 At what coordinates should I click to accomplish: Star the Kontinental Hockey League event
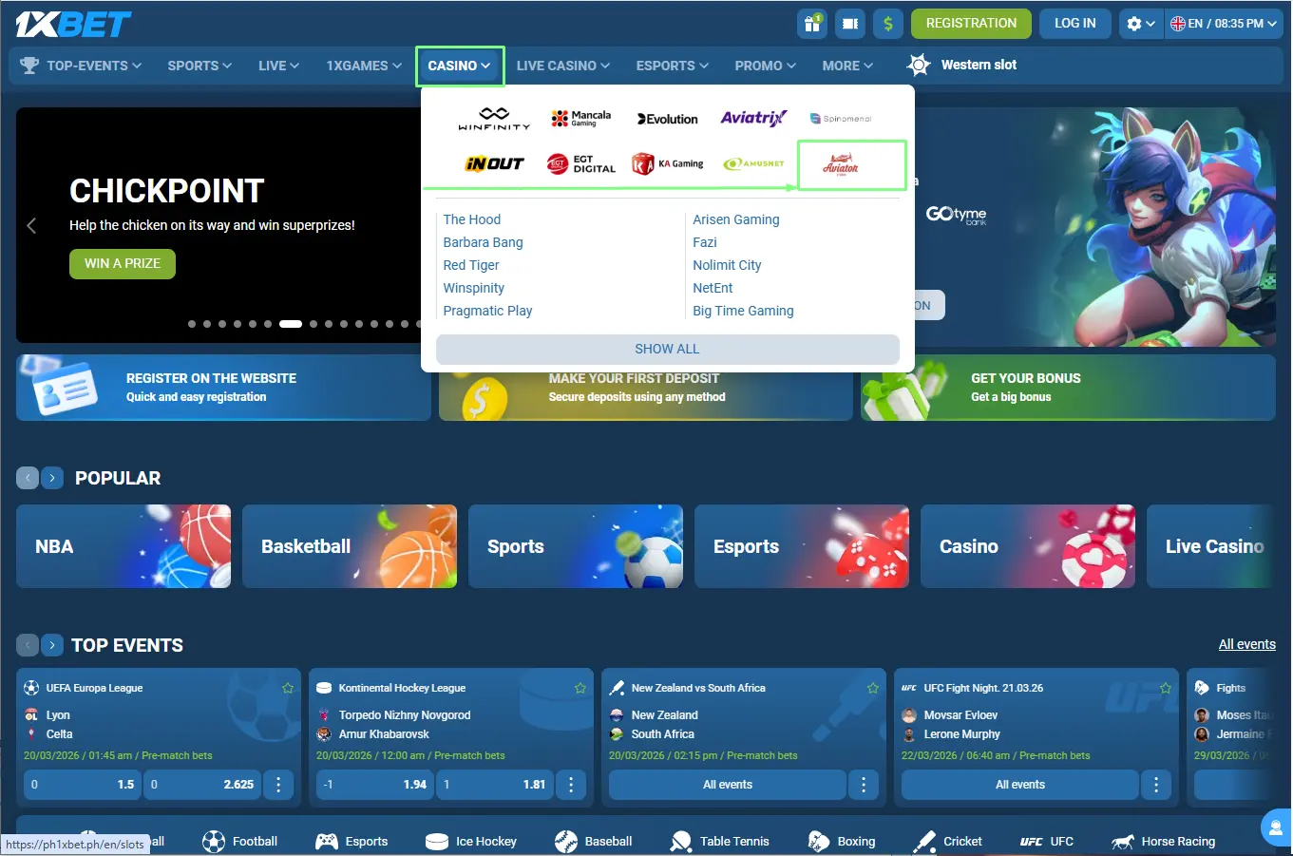coord(580,688)
